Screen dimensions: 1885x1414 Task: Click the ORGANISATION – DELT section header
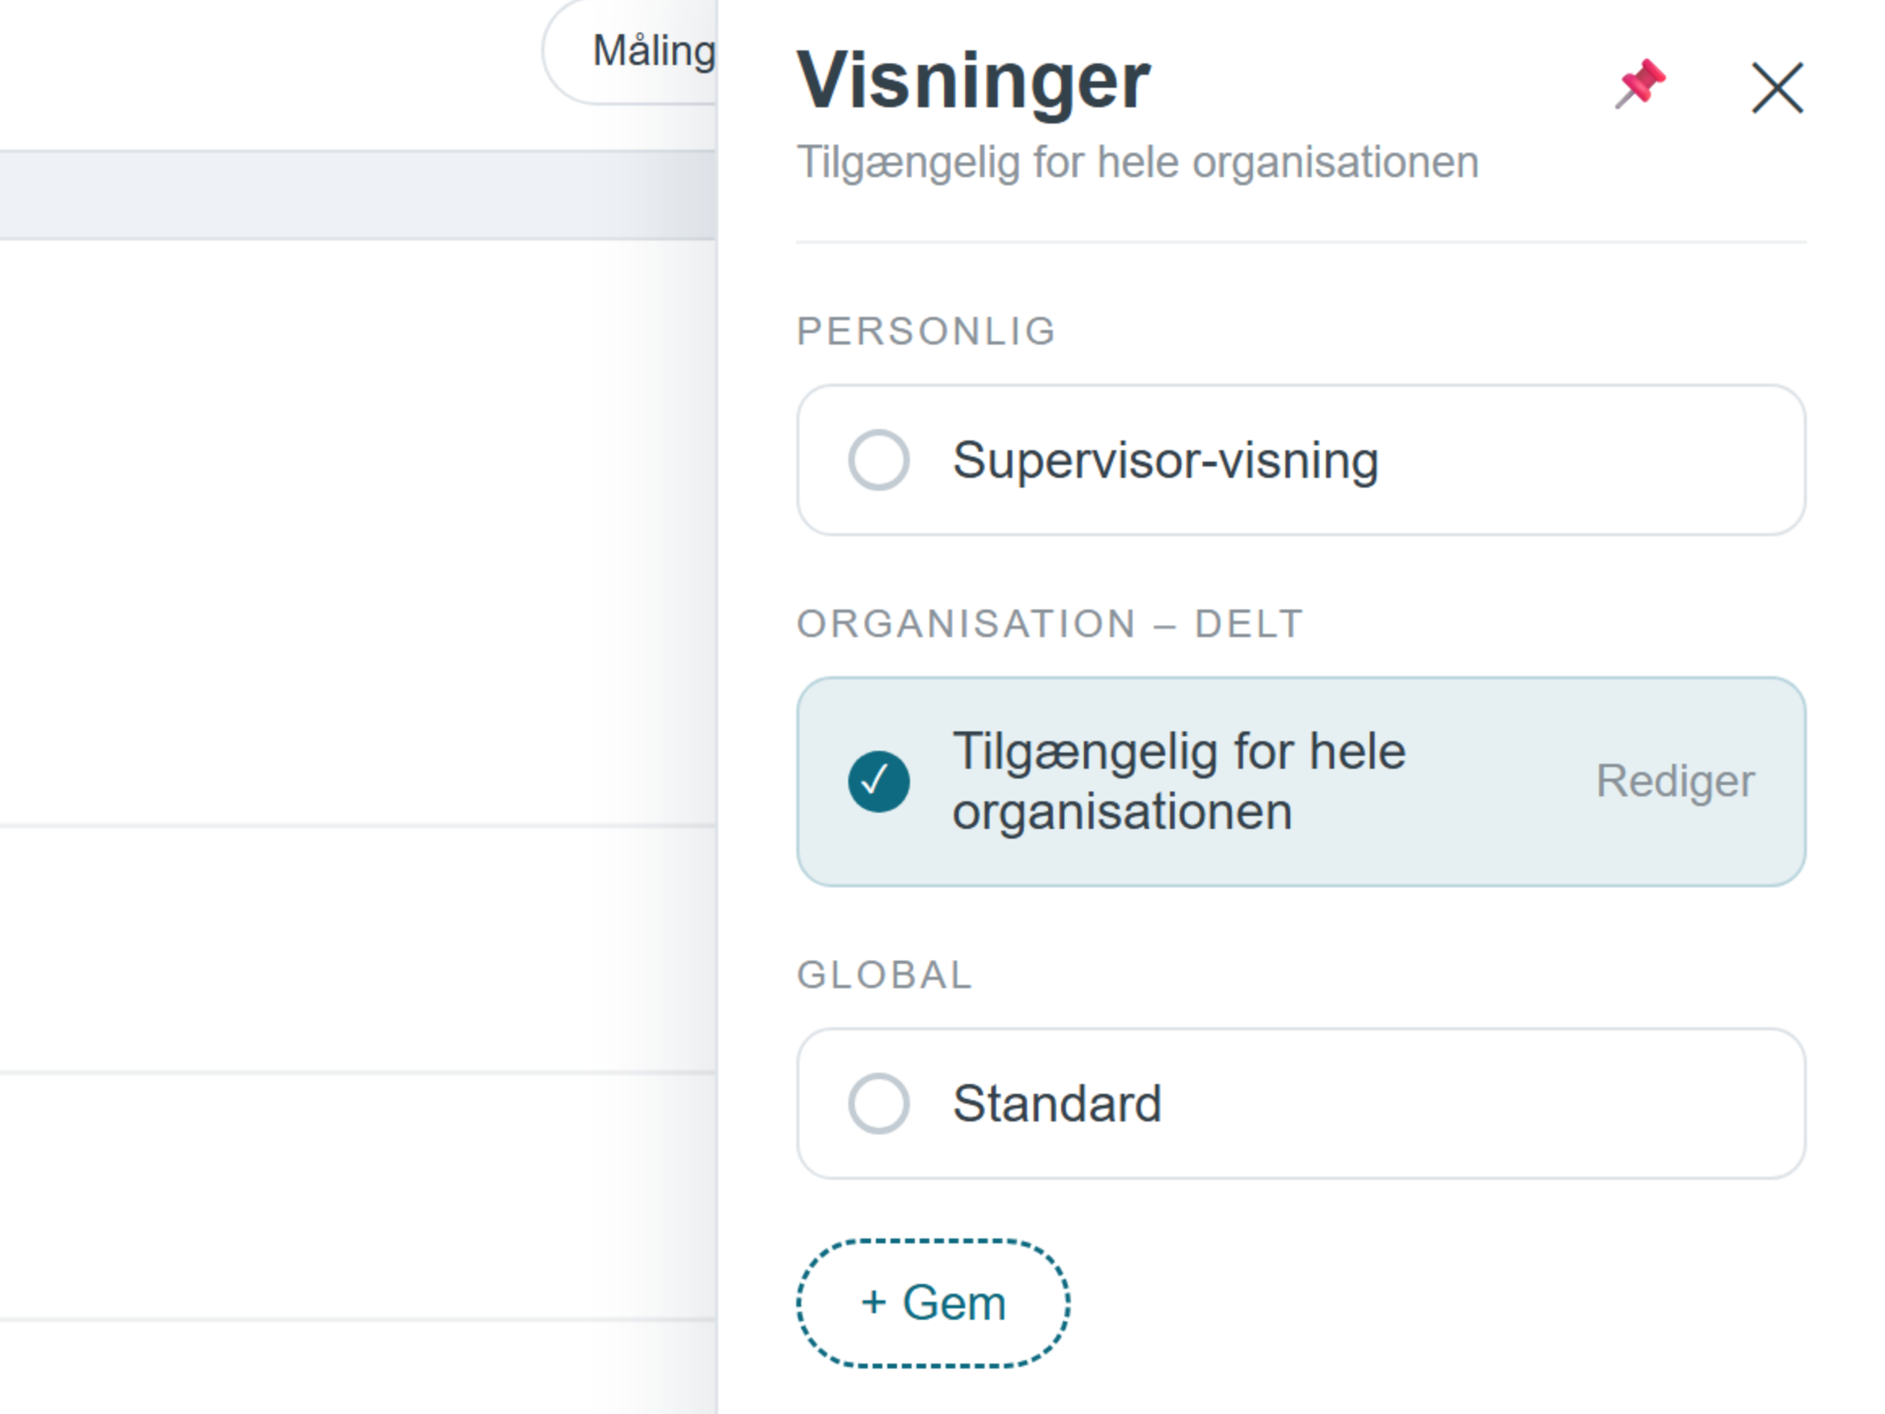click(x=1050, y=624)
